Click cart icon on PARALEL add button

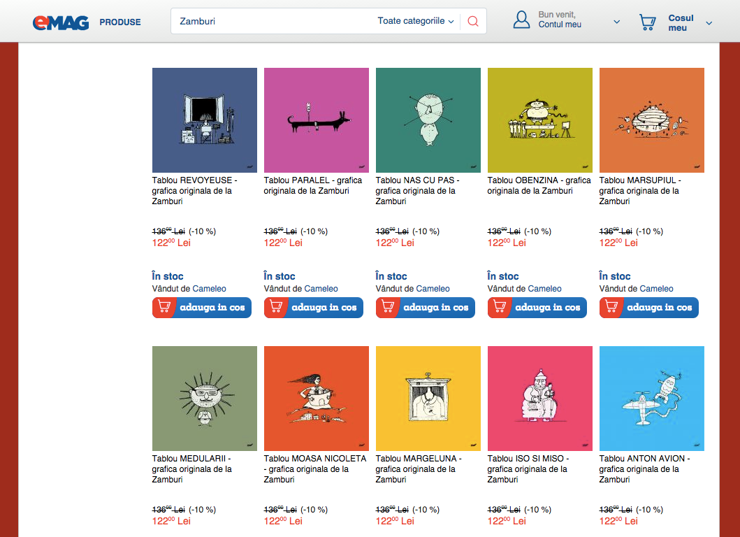coord(275,307)
